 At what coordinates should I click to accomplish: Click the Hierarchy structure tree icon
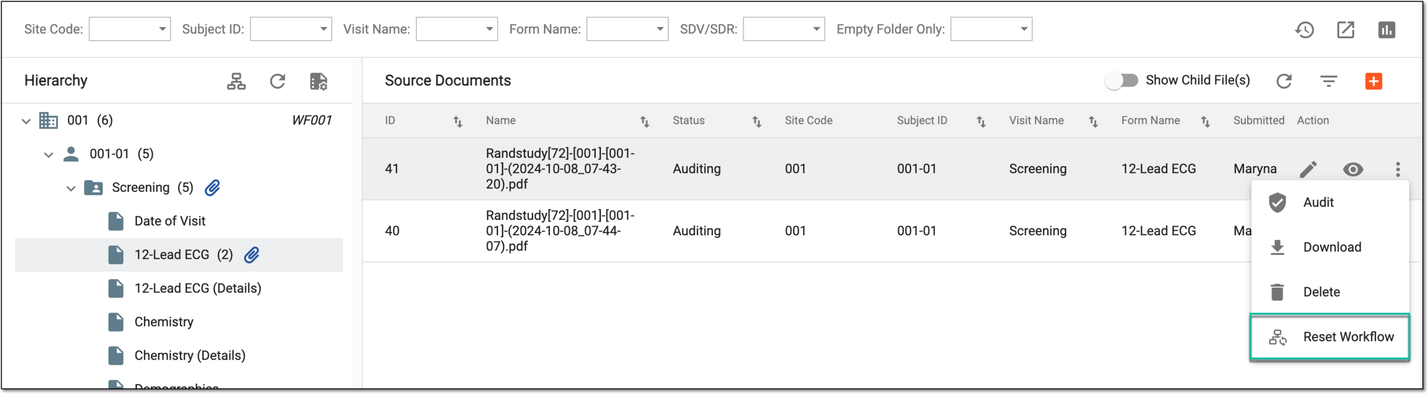pos(236,81)
